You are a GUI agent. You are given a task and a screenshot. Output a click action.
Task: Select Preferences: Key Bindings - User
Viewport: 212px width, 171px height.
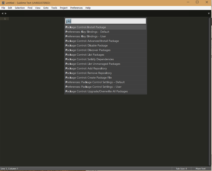click(106, 36)
